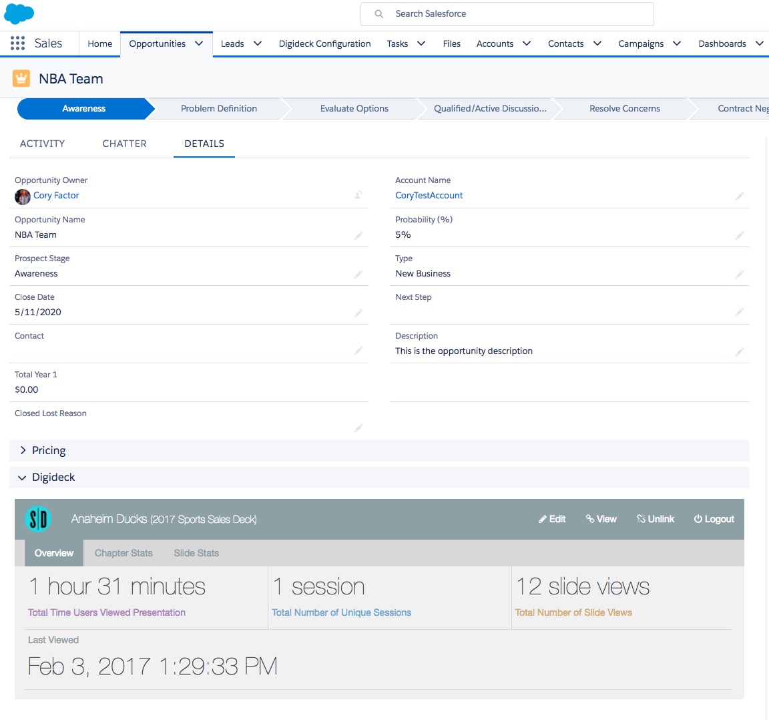Open the CoryTestAccount link
Image resolution: width=769 pixels, height=720 pixels.
429,195
